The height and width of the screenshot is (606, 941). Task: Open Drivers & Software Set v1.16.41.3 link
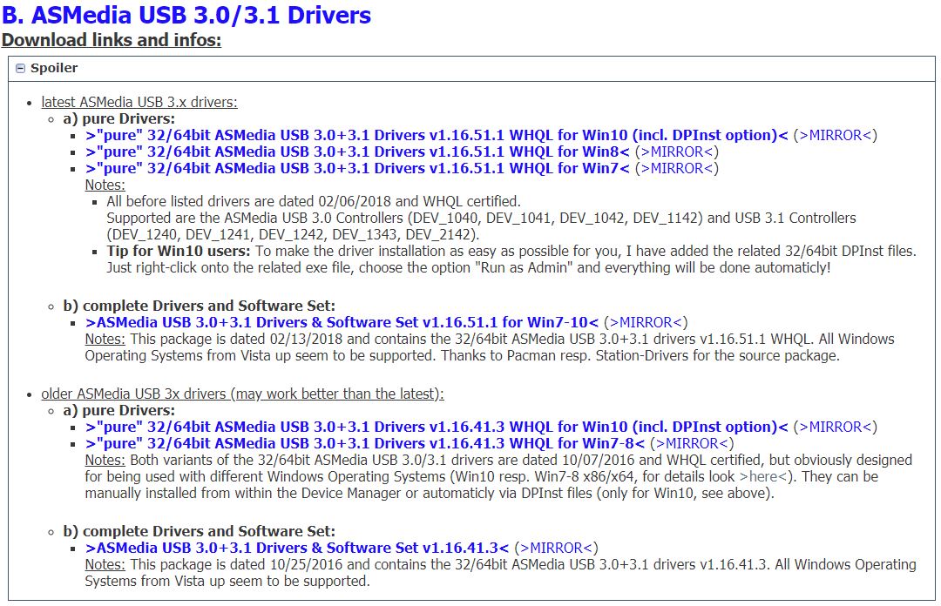pyautogui.click(x=297, y=548)
